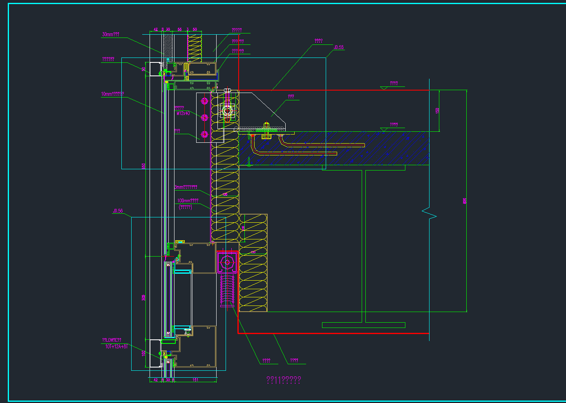Select the 300 vertical dimension text
566x403 pixels.
click(143, 298)
